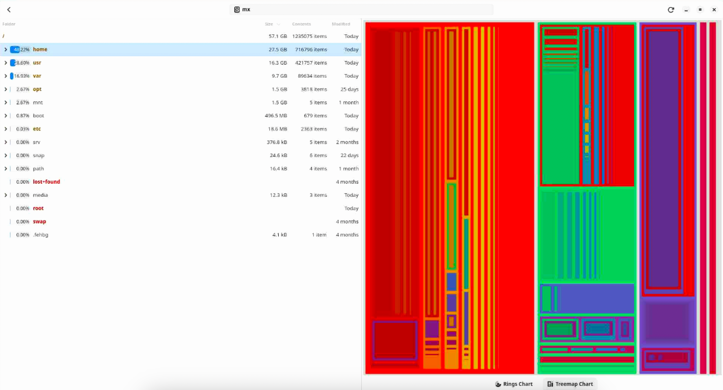The width and height of the screenshot is (723, 390).
Task: Expand the etc folder row
Action: [x=6, y=129]
